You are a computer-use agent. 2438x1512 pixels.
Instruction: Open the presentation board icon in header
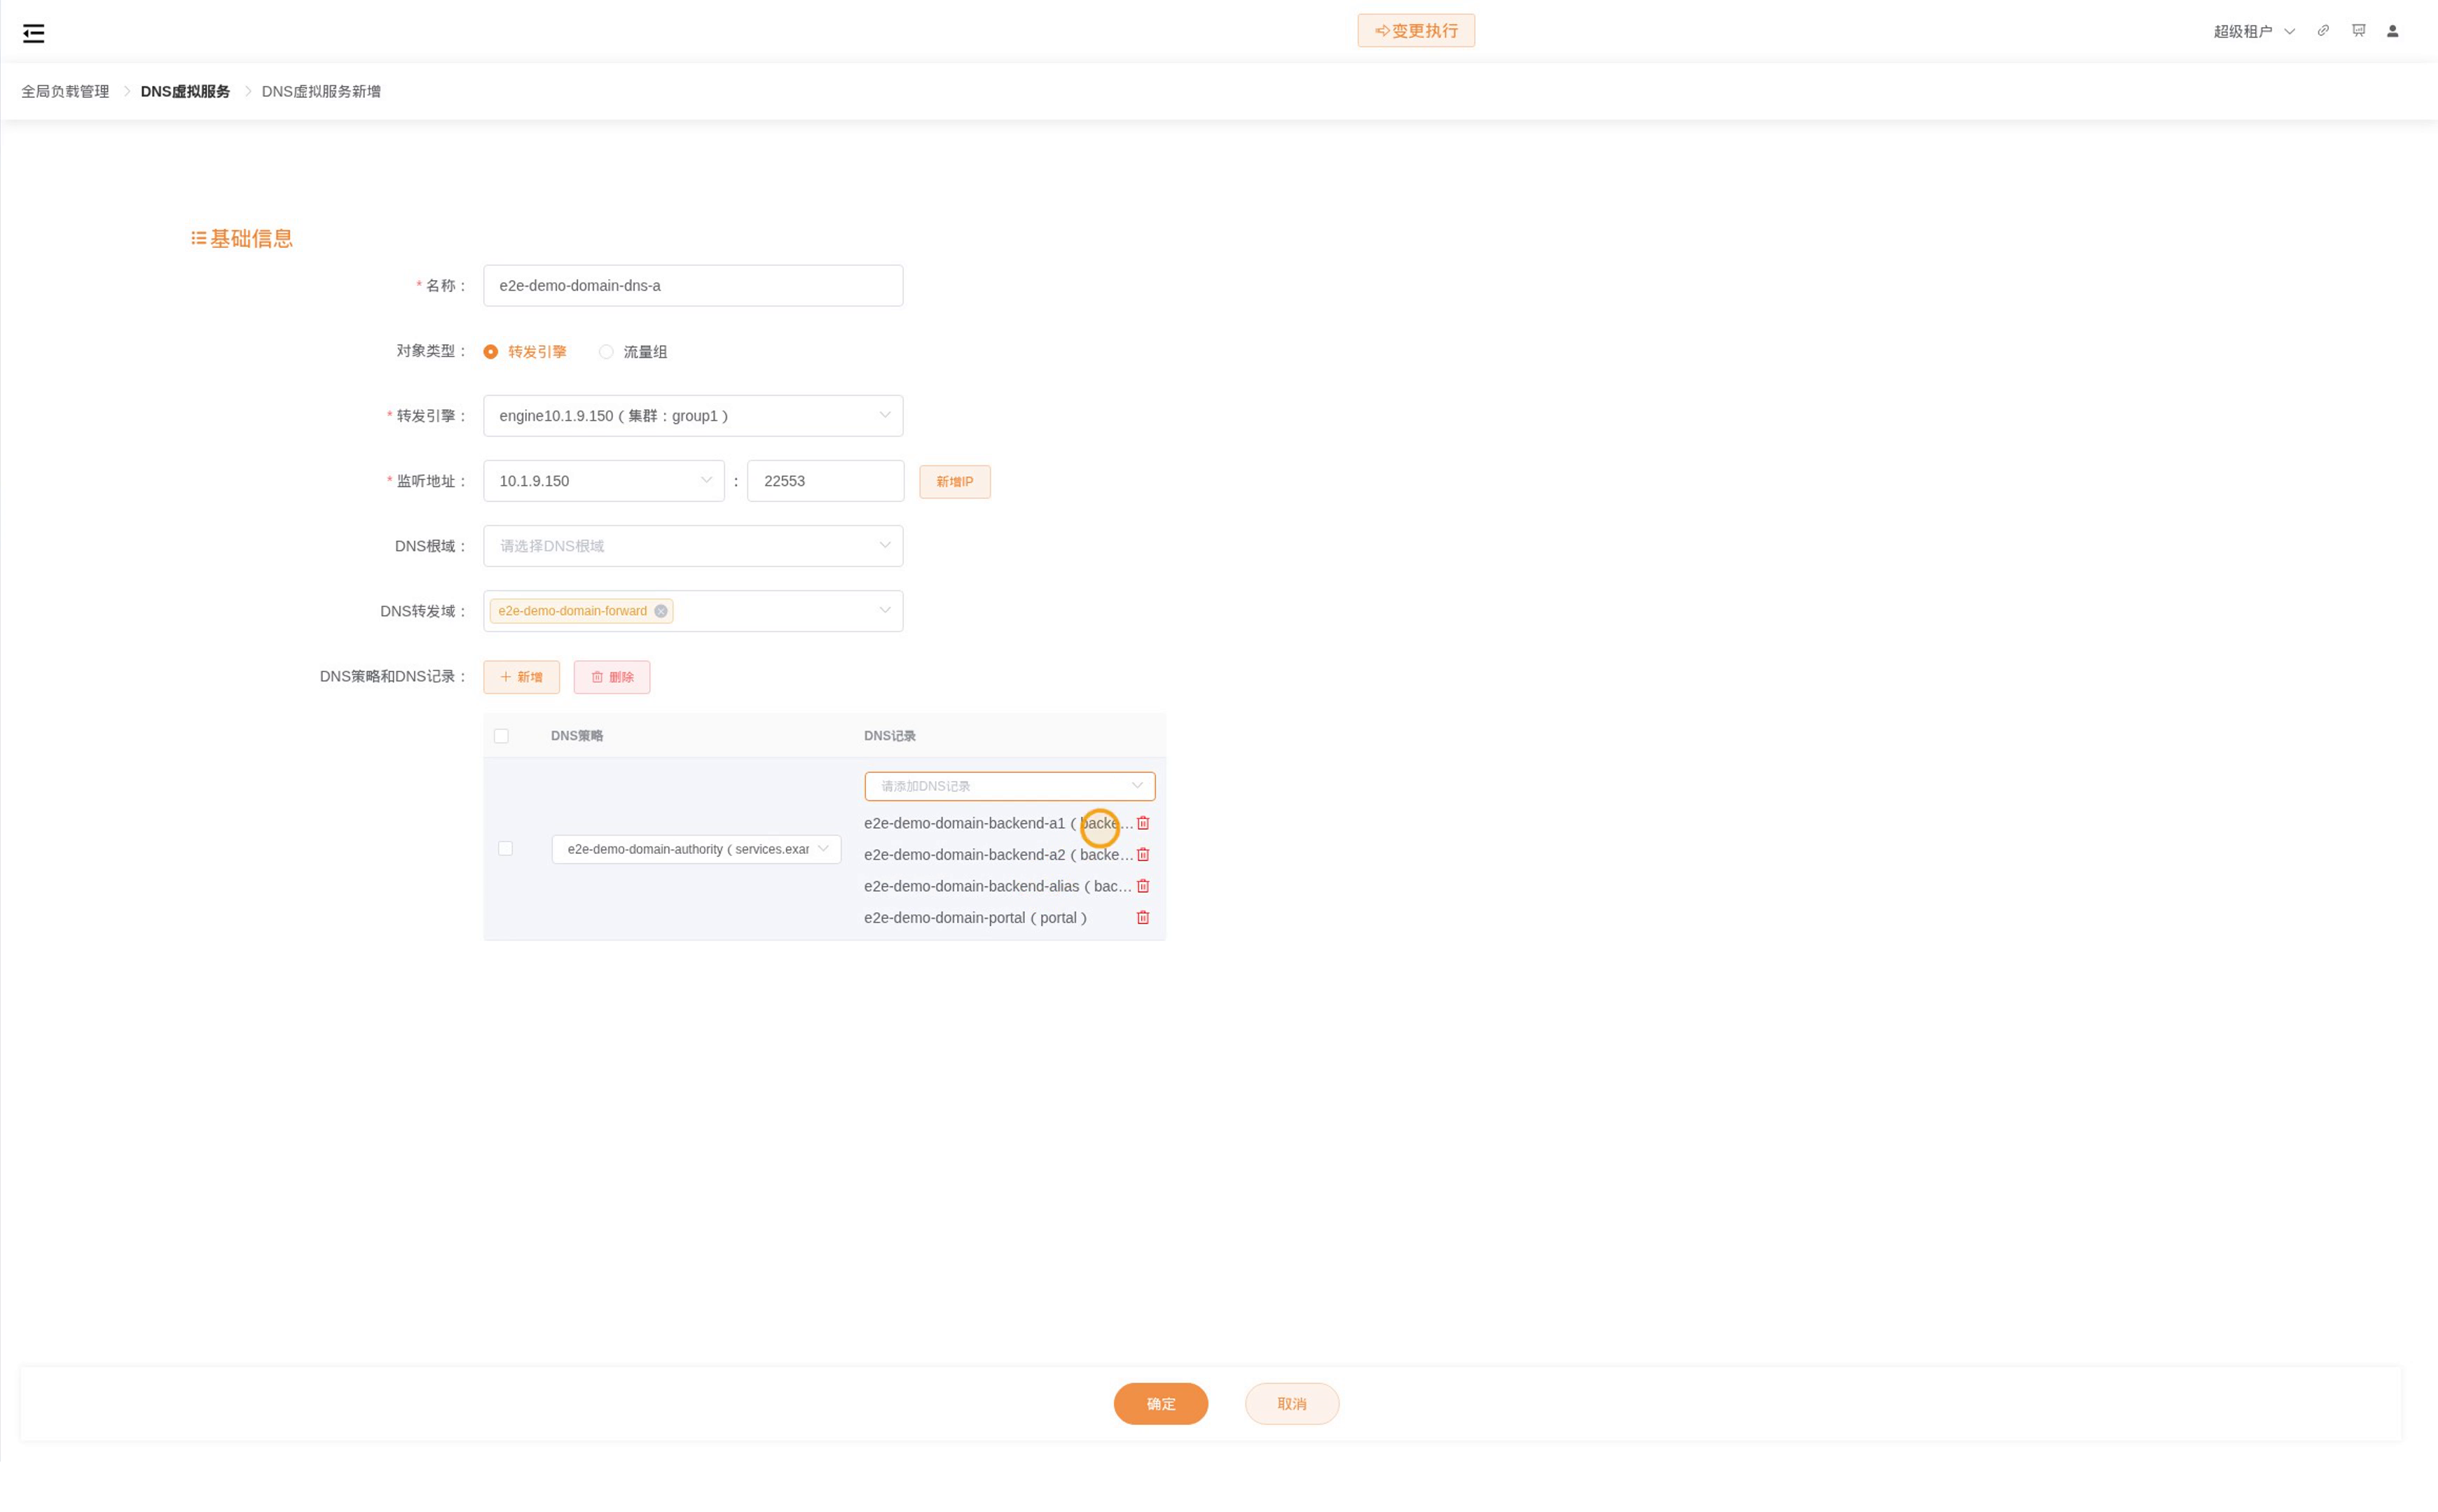click(2359, 31)
